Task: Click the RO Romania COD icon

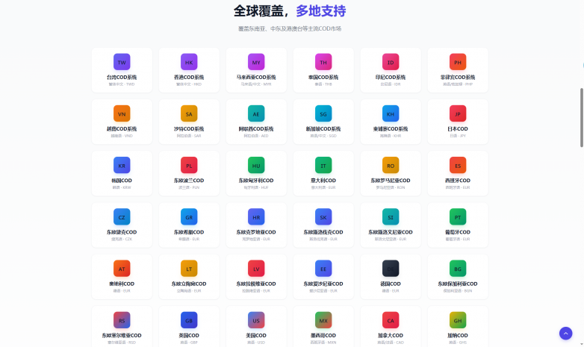Action: click(x=391, y=166)
